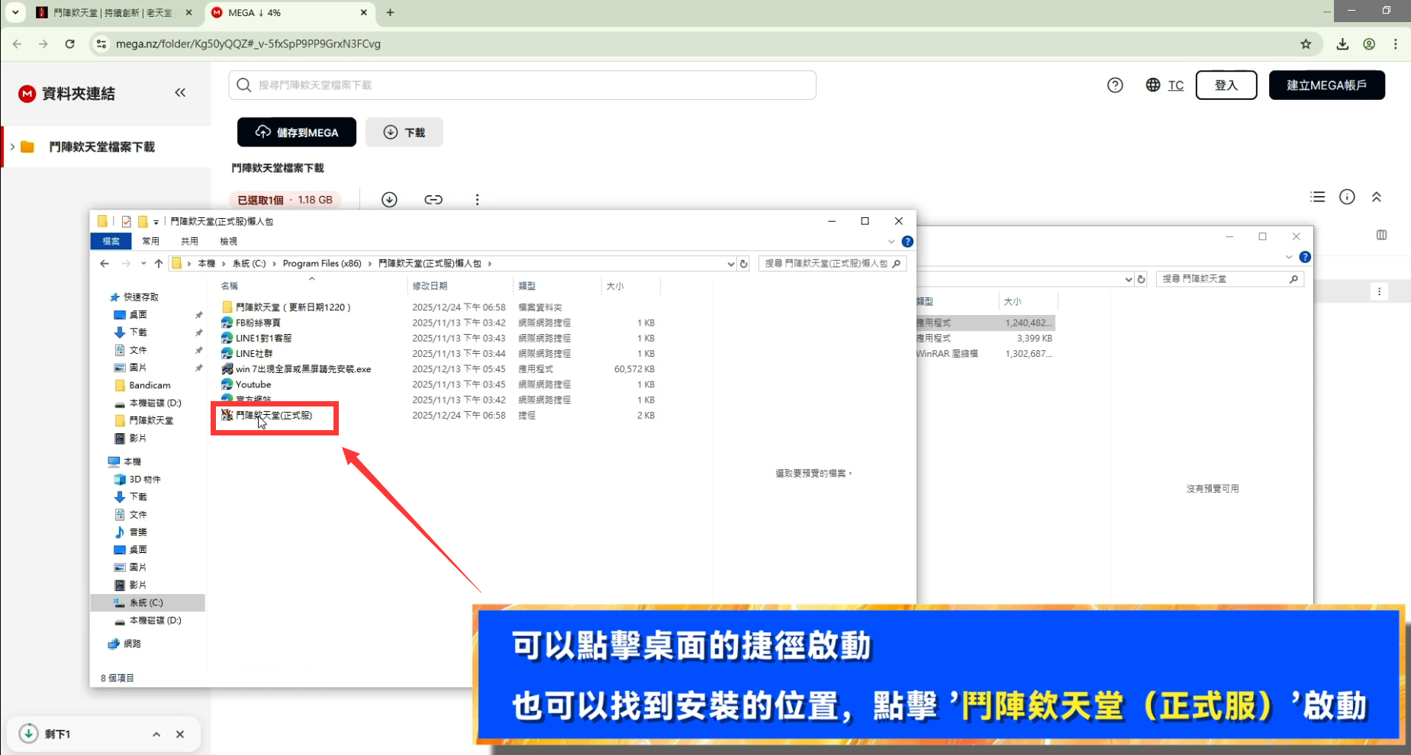The image size is (1411, 755).
Task: Click the Explorer help icon
Action: (x=907, y=242)
